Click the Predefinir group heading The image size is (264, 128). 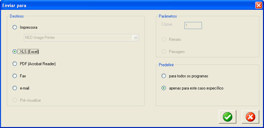point(166,65)
